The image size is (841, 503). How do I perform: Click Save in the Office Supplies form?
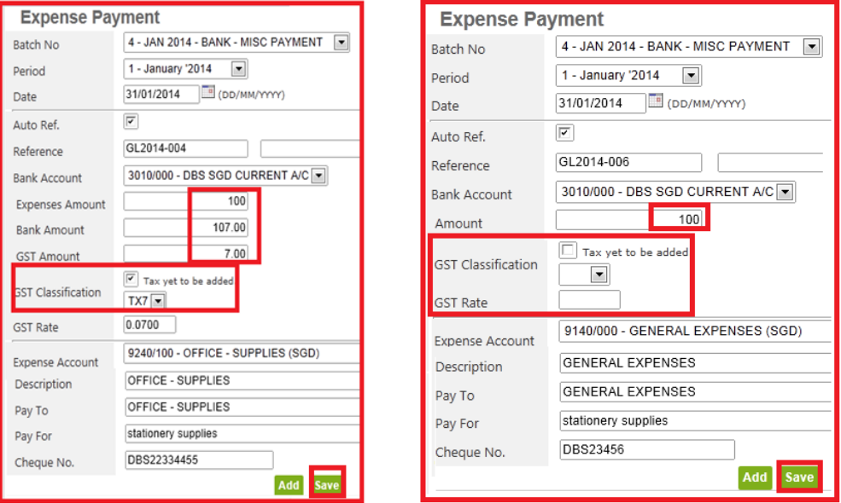click(x=326, y=484)
